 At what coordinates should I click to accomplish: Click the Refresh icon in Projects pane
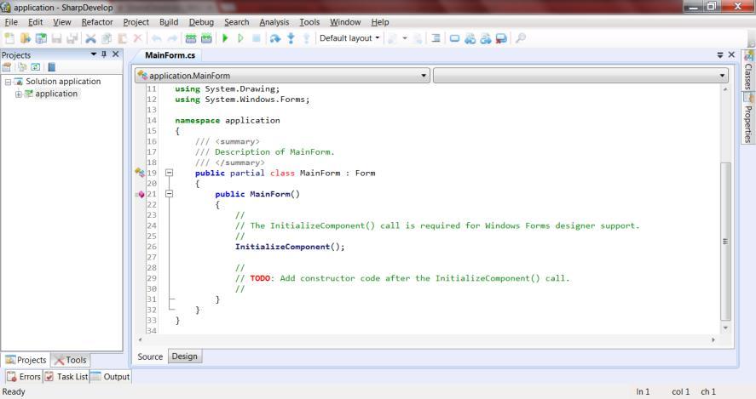point(35,67)
